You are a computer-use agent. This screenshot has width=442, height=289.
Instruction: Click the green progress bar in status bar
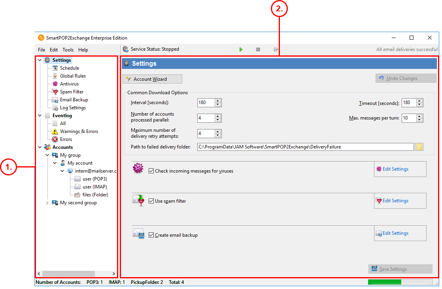click(385, 282)
